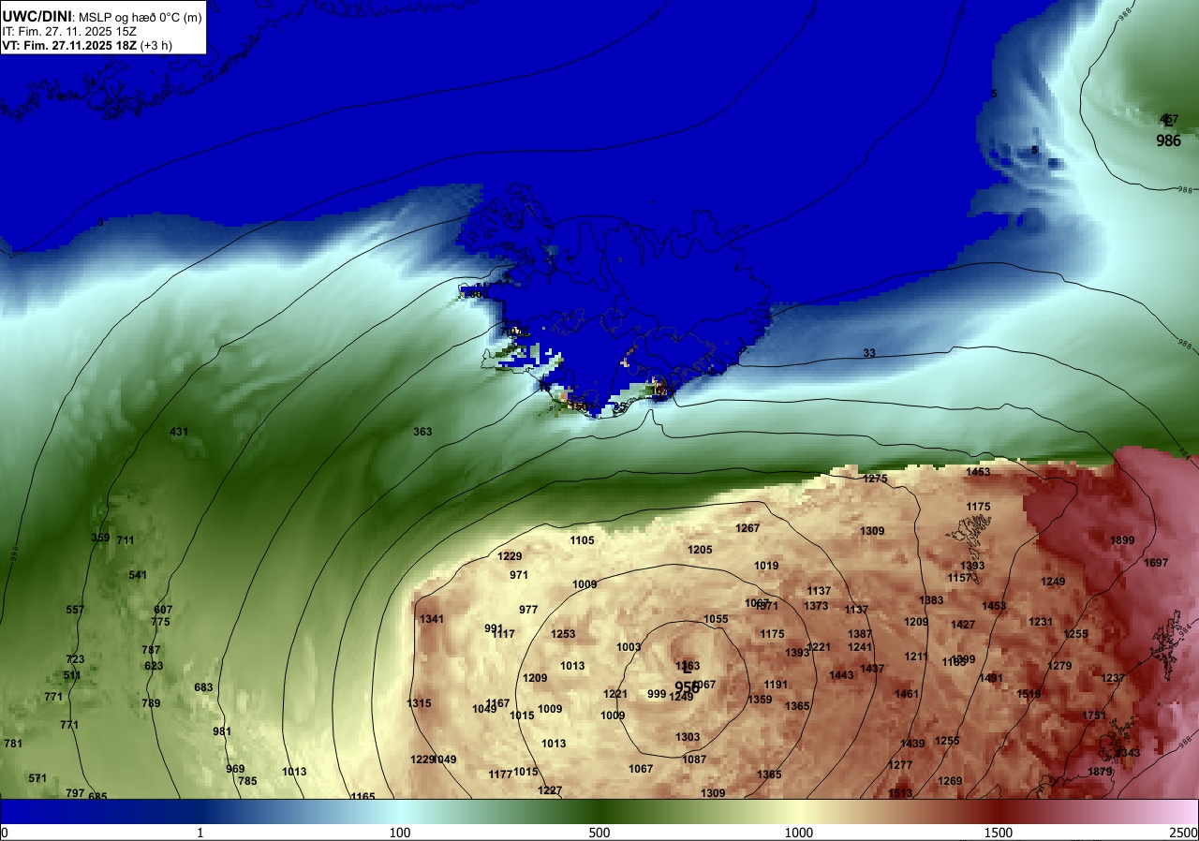Screen dimensions: 1199x841
Task: Click the 100 label on the color scale
Action: [400, 833]
